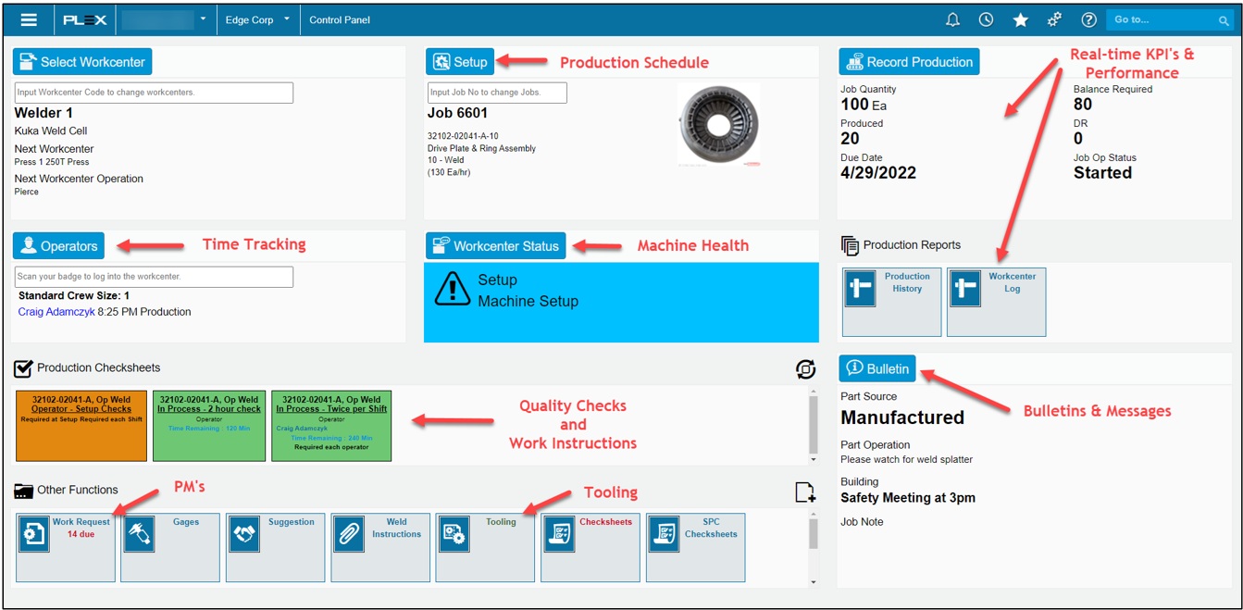The height and width of the screenshot is (610, 1243).
Task: Open settings gears icon
Action: pyautogui.click(x=1054, y=19)
